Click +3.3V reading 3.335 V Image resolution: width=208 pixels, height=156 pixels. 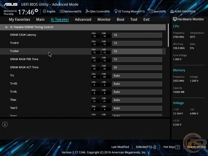point(177,125)
